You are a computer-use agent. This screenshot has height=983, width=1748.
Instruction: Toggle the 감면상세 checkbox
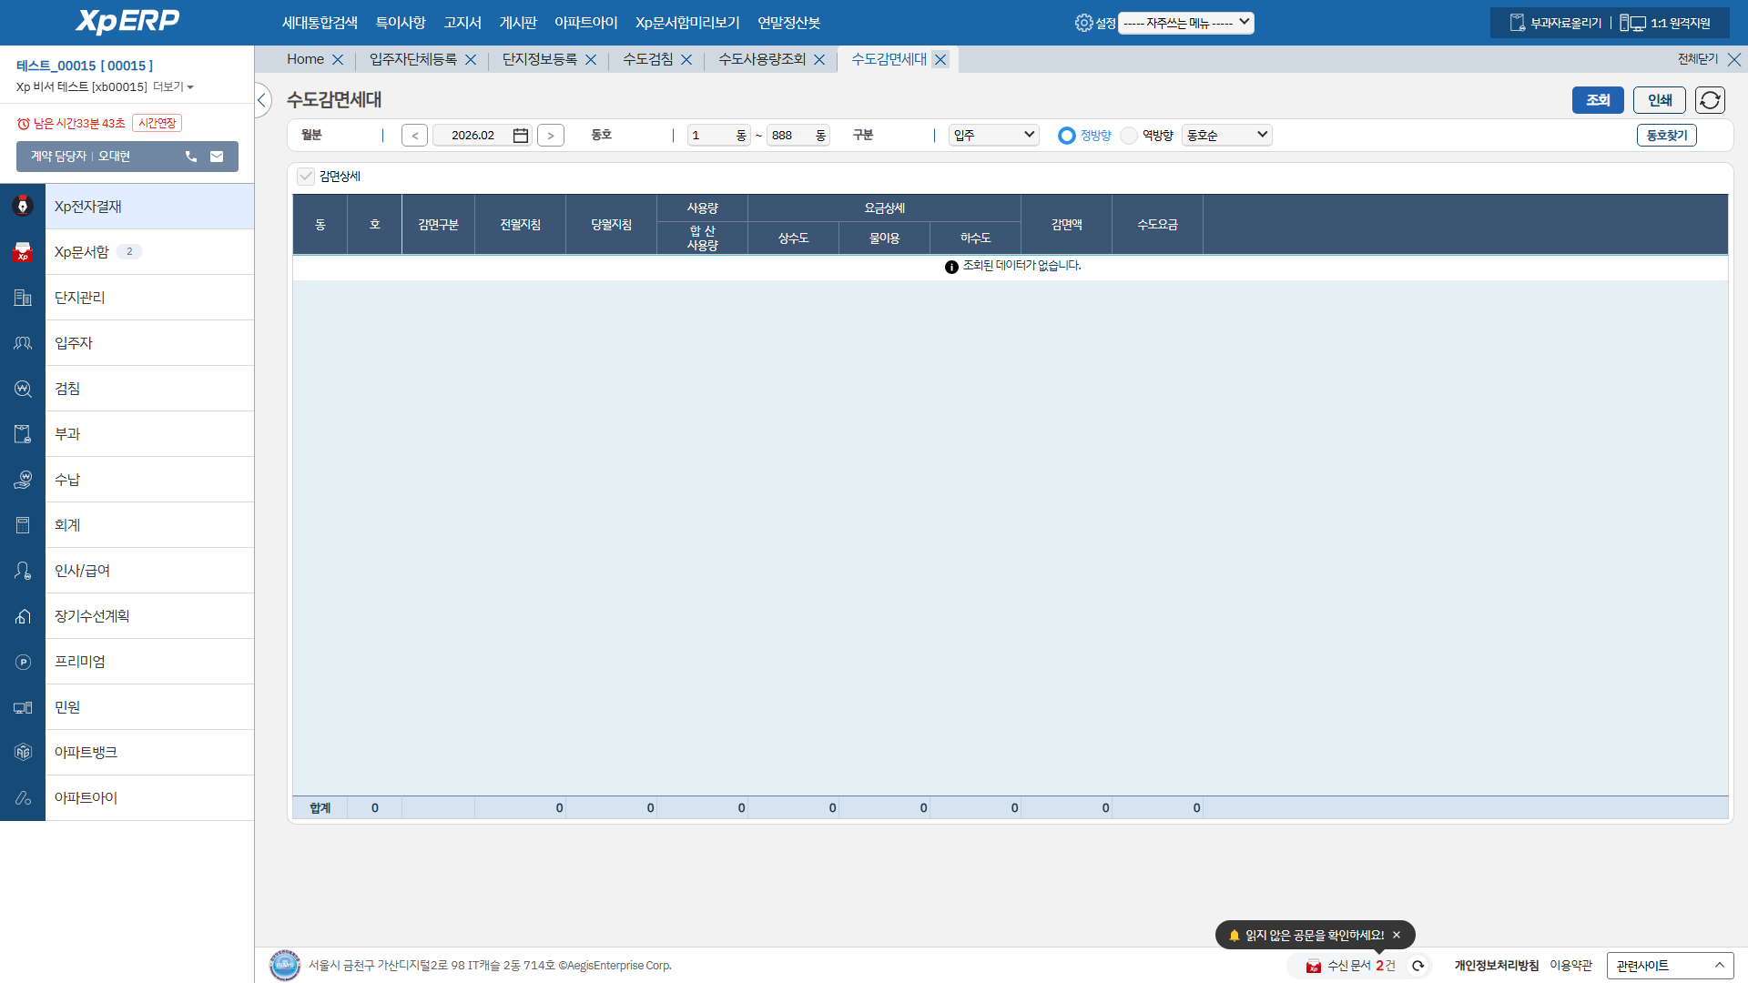(x=306, y=177)
